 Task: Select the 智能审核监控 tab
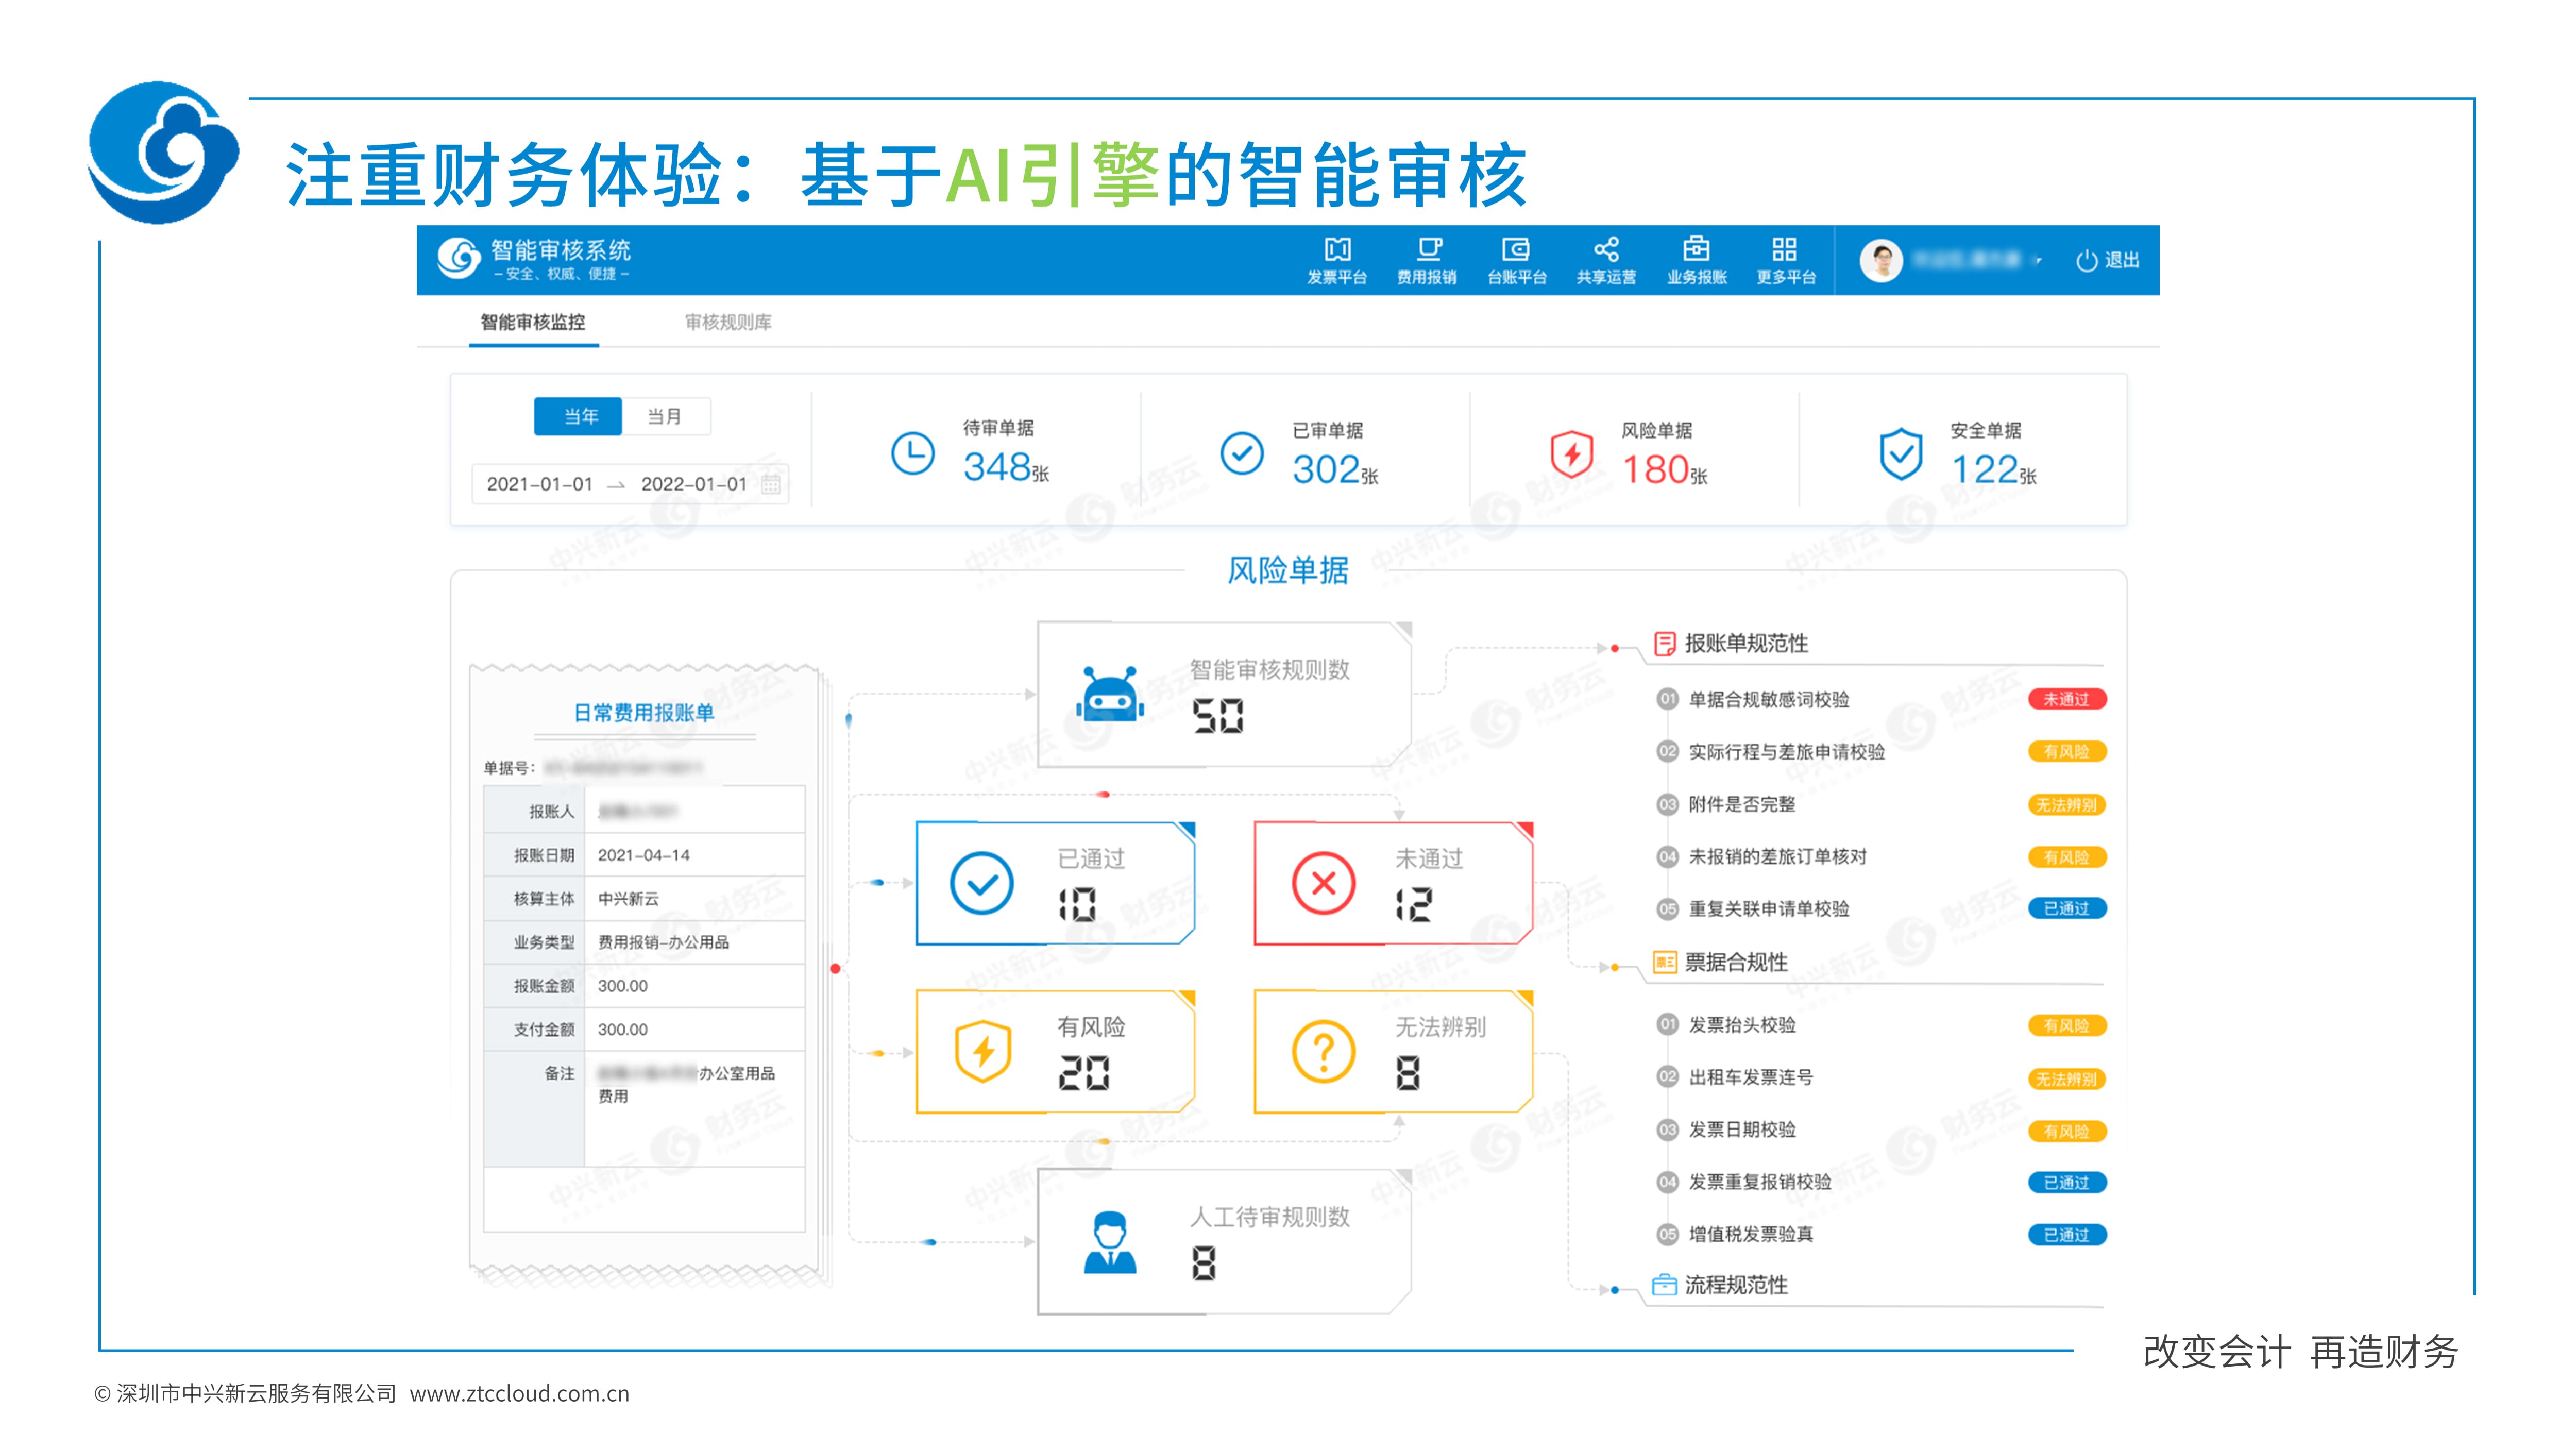533,322
